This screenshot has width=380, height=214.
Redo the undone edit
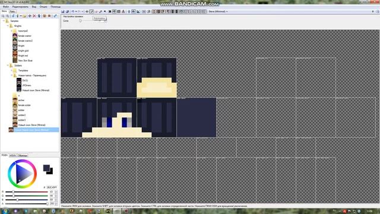79,11
